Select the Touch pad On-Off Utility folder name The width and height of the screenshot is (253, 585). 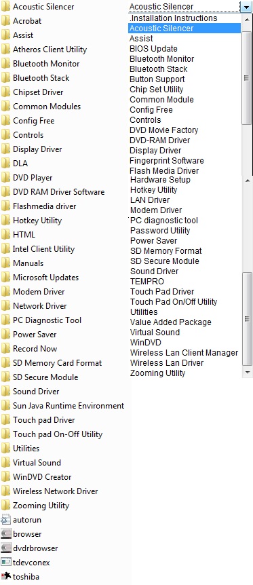coord(58,434)
